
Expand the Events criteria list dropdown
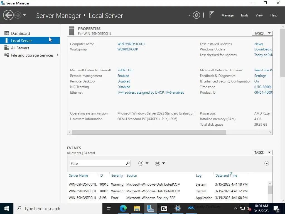tap(143, 163)
